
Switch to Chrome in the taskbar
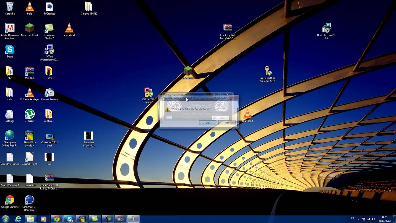[57, 219]
